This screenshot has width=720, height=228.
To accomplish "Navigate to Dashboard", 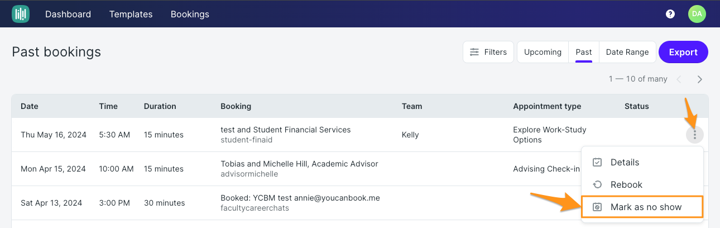I will [x=68, y=14].
